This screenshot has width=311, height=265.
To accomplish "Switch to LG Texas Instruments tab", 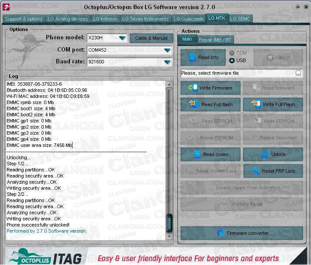I will (x=145, y=19).
